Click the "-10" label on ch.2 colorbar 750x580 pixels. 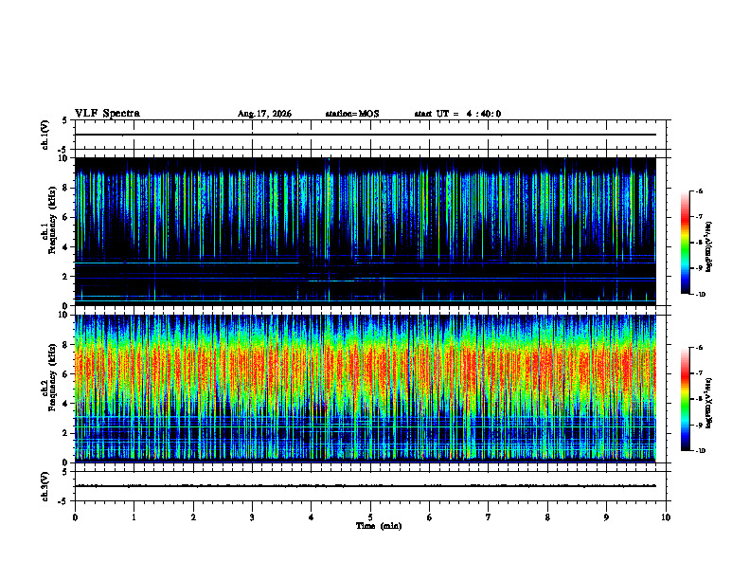click(x=700, y=451)
